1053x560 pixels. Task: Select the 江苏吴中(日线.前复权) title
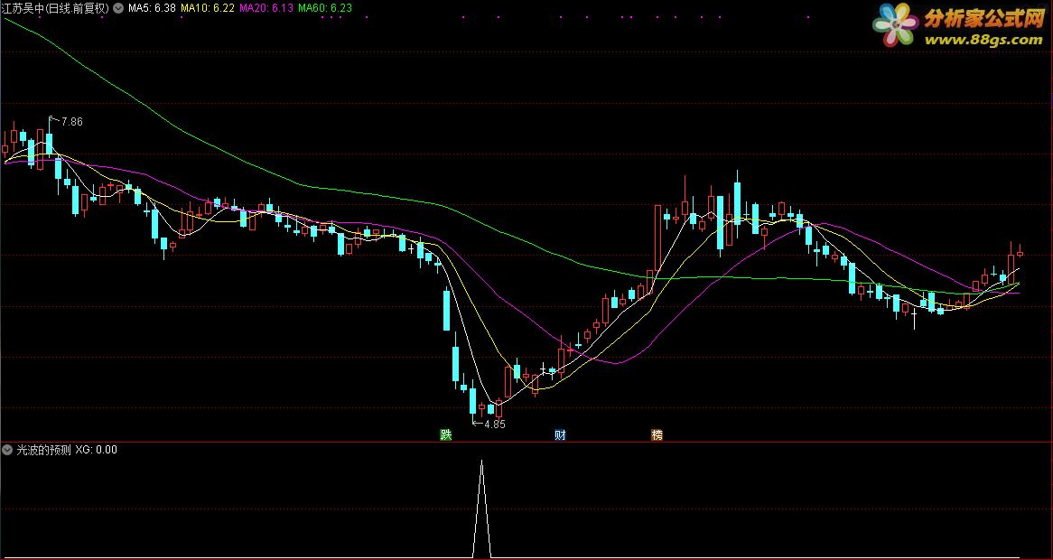pyautogui.click(x=56, y=9)
